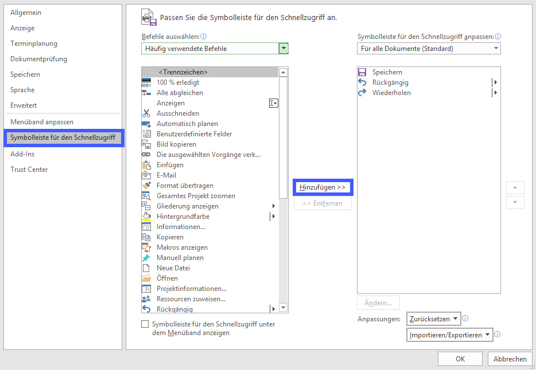This screenshot has height=370, width=536.
Task: Click the 'Projektinformationen...' icon
Action: [146, 289]
